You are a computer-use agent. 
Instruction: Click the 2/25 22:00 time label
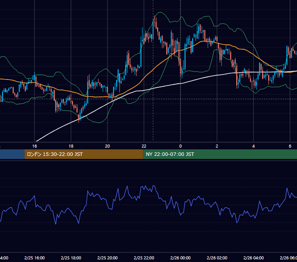pyautogui.click(x=144, y=258)
